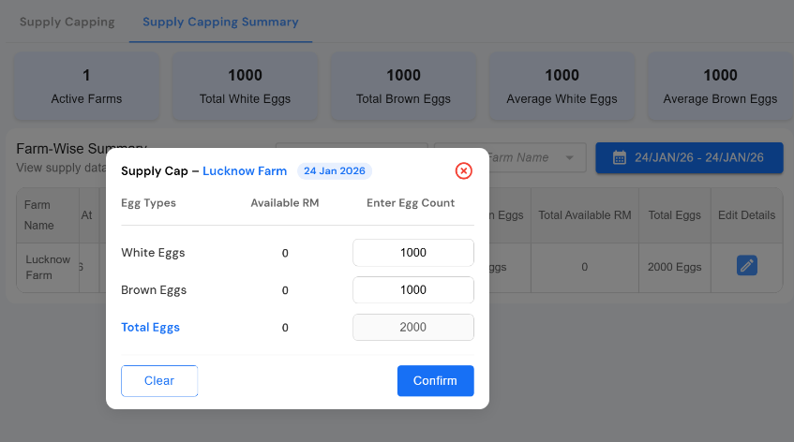Open the Lucknow Farm link in dialog title
Image resolution: width=794 pixels, height=442 pixels.
pos(245,171)
